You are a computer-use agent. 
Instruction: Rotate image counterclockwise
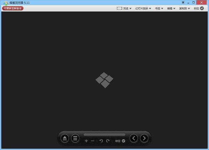click(x=101, y=141)
